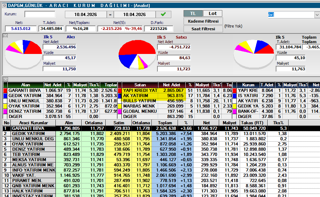Collapse the pie chart panel

point(6,36)
